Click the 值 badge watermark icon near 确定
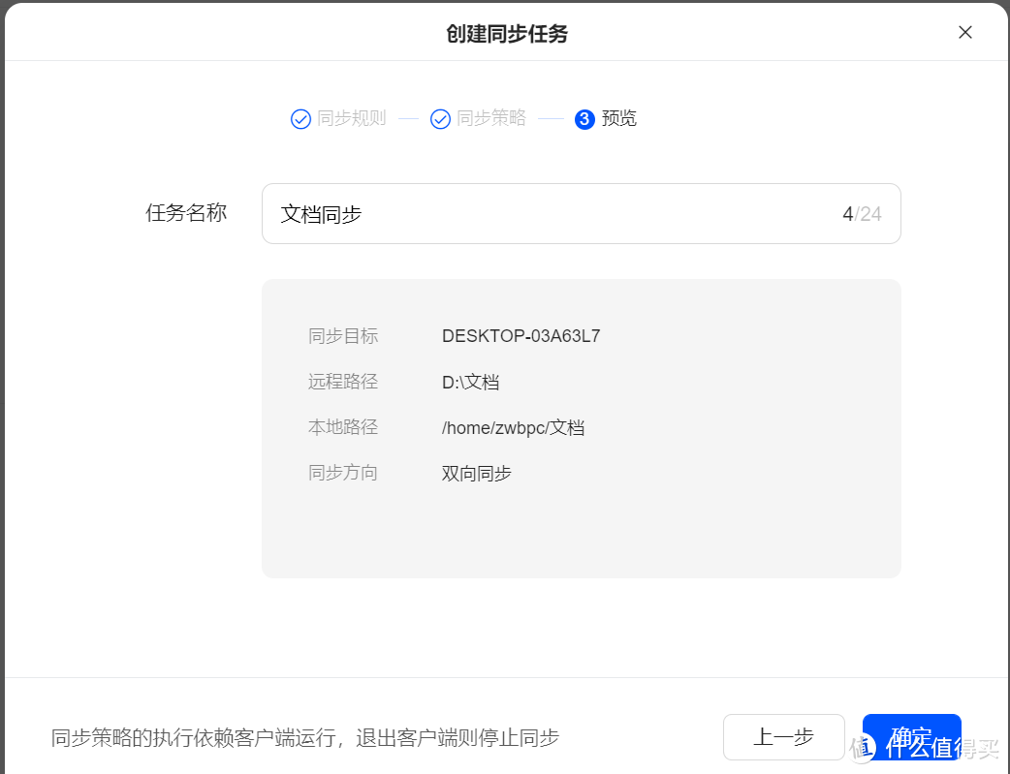 (864, 747)
